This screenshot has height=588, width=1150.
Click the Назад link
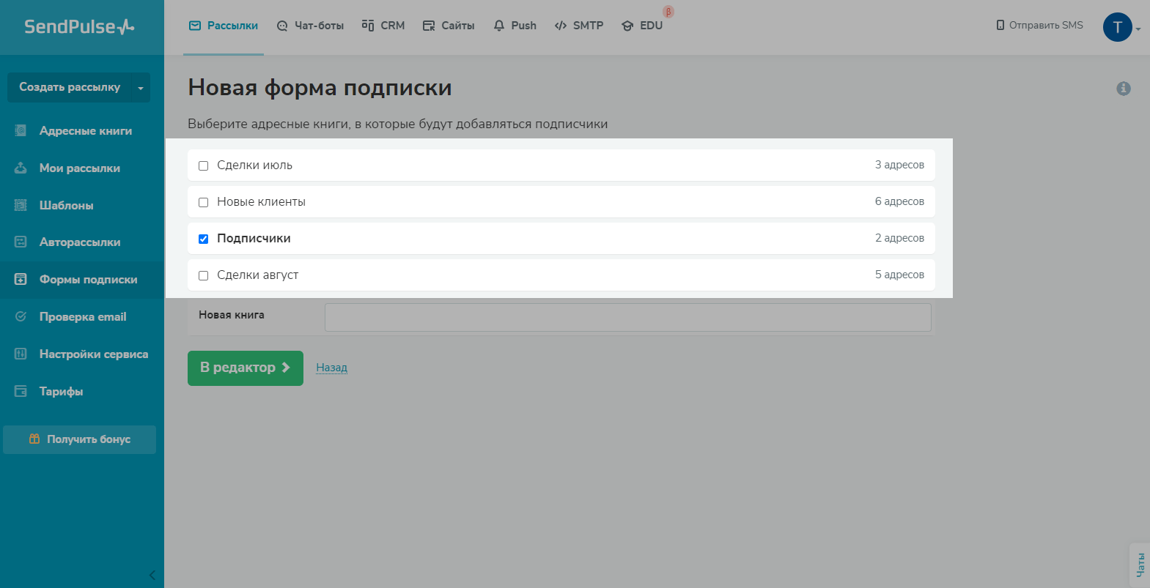click(331, 368)
